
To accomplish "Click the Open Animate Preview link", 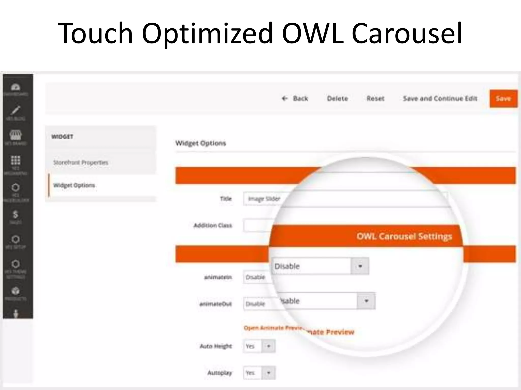I will 273,328.
